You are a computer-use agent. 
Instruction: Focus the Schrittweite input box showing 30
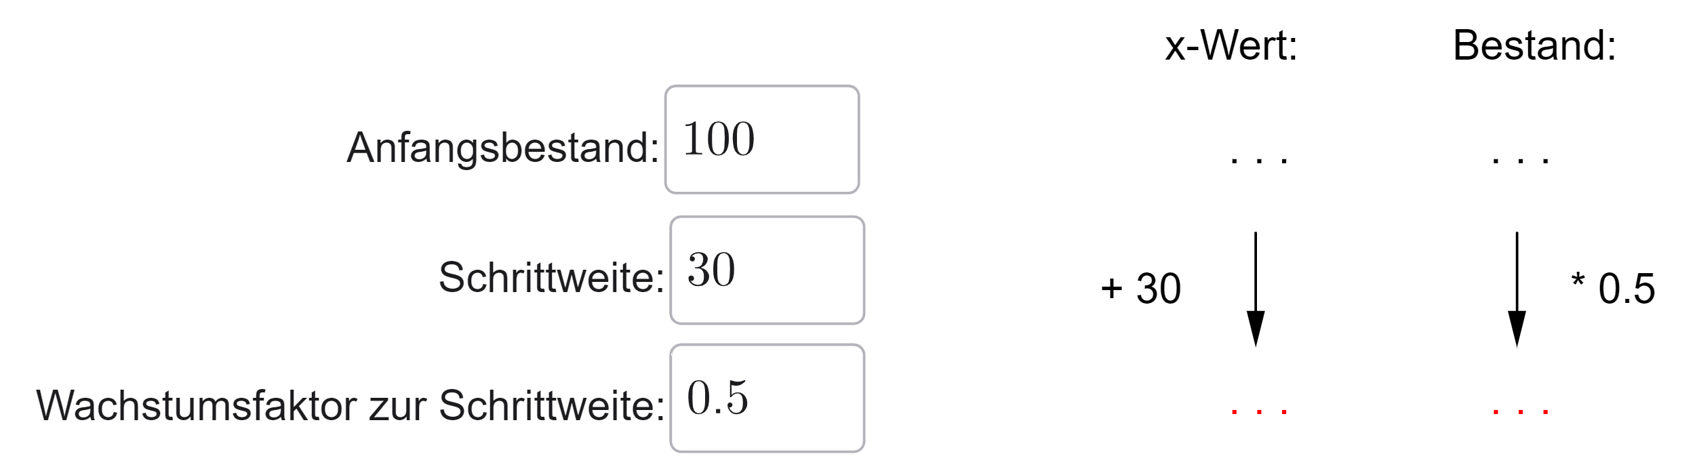[x=767, y=270]
